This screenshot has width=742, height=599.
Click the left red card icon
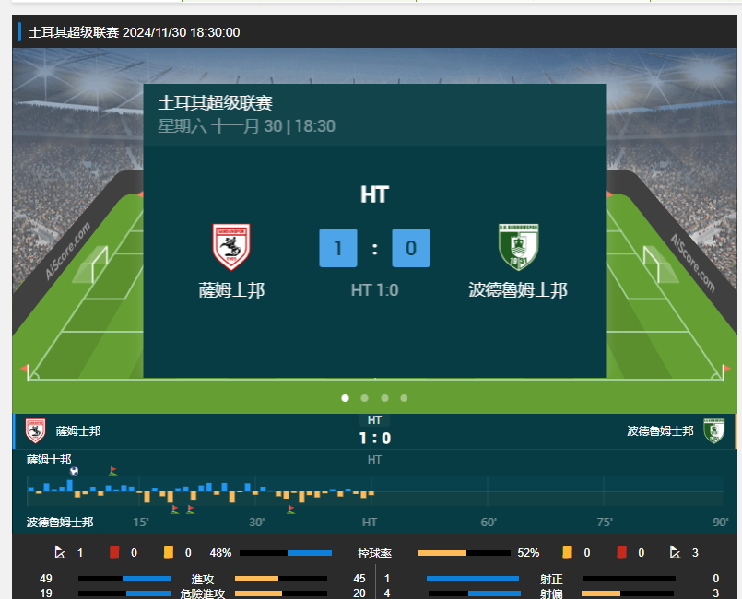click(x=114, y=553)
